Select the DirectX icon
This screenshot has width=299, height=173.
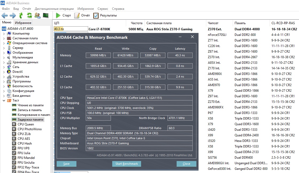9,72
